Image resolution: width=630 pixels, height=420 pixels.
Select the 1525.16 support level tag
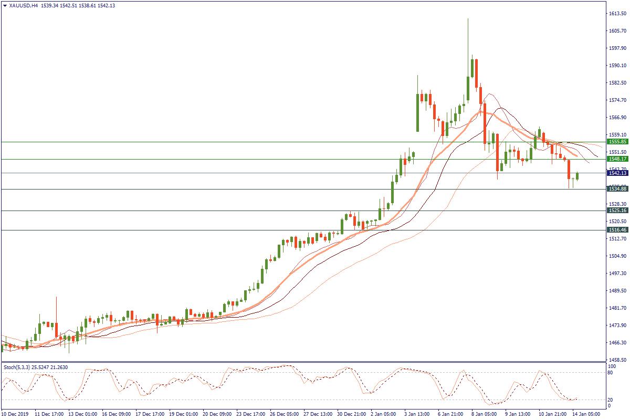617,211
